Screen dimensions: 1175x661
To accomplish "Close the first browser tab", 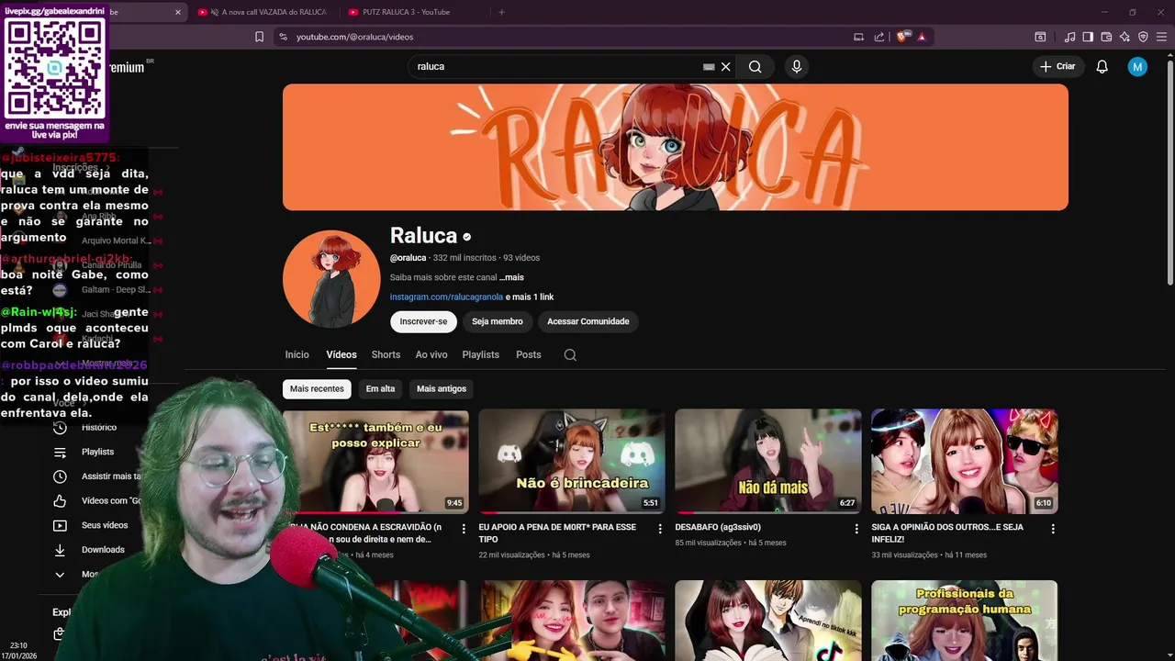I will 178,12.
